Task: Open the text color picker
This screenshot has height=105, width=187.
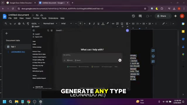Action: [x=103, y=24]
